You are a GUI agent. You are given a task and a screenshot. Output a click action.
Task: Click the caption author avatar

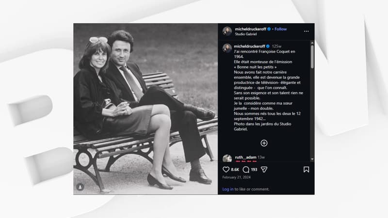click(x=227, y=48)
